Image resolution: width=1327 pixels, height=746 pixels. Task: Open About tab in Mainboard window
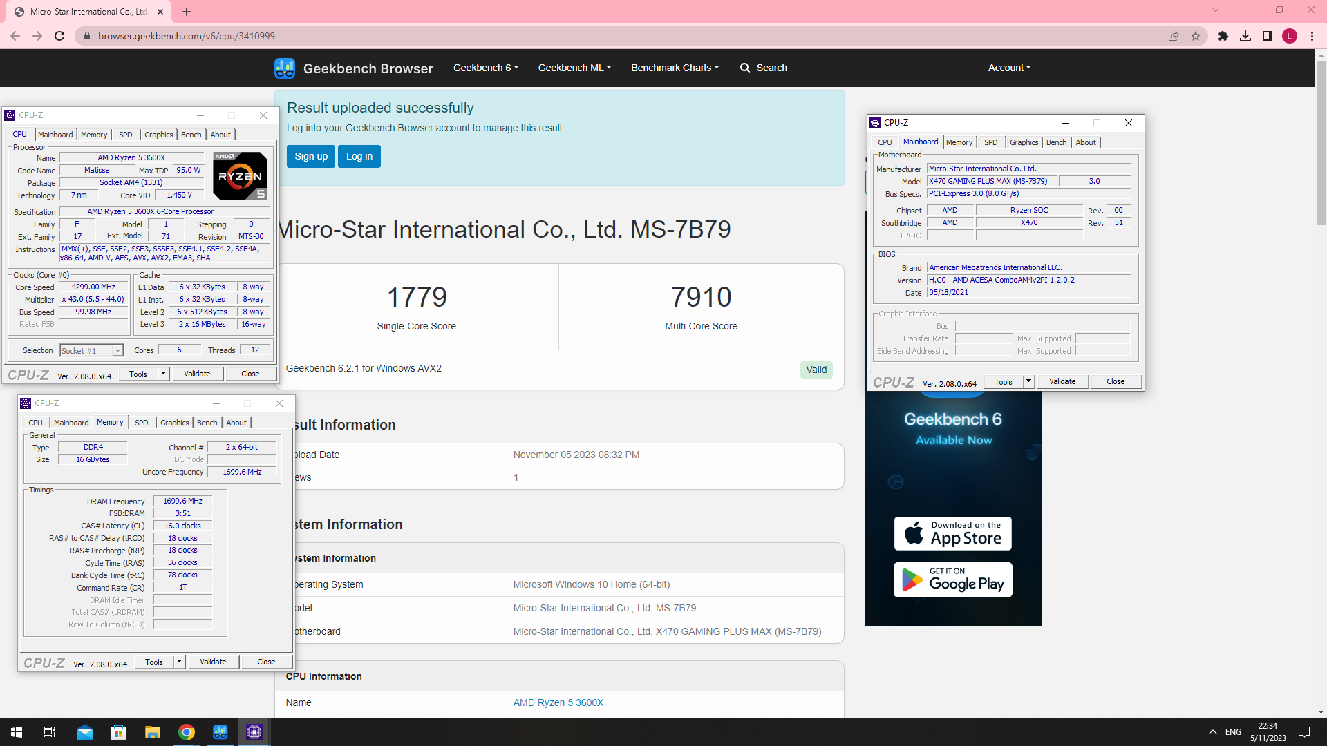[1086, 142]
